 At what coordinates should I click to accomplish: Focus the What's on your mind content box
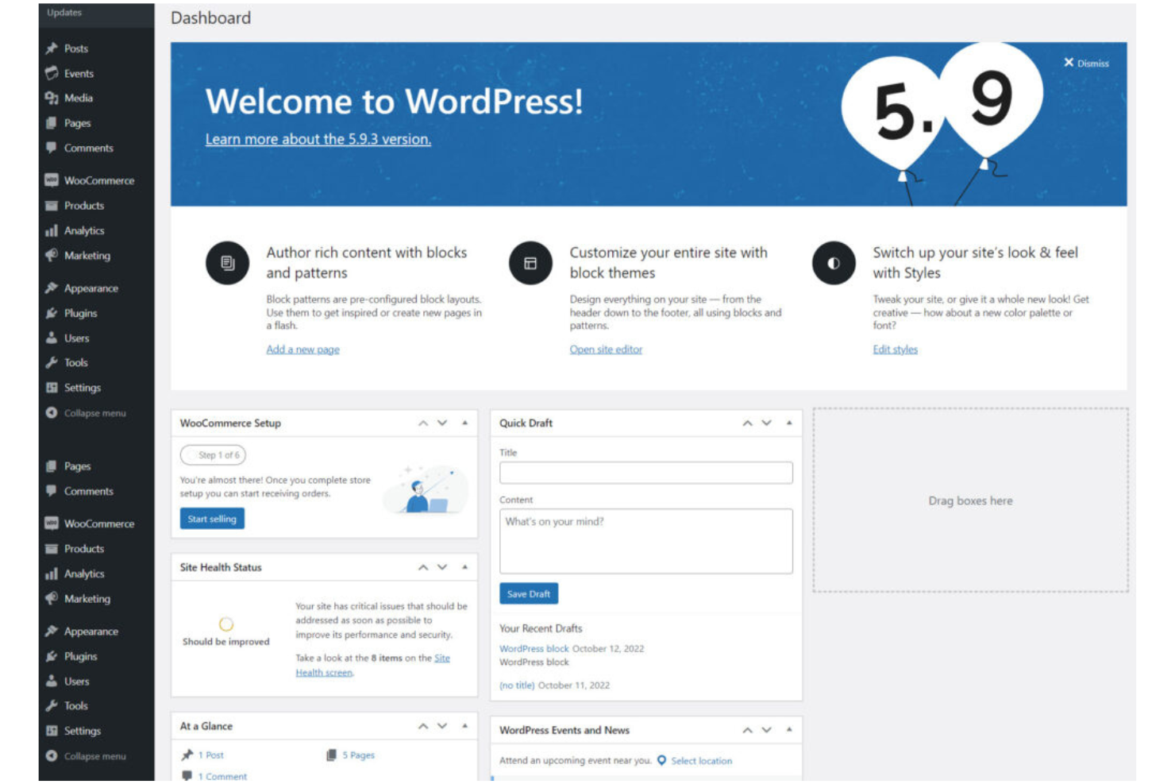pos(646,541)
